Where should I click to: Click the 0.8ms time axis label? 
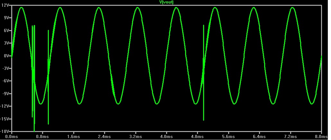click(x=43, y=136)
